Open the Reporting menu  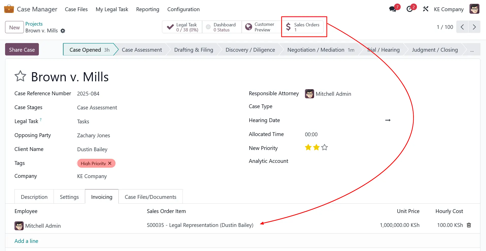[148, 9]
